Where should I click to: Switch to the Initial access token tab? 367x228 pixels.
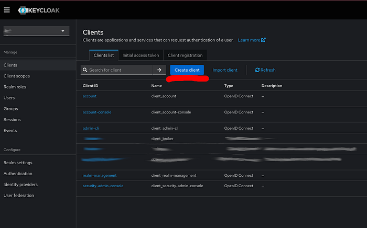[141, 55]
